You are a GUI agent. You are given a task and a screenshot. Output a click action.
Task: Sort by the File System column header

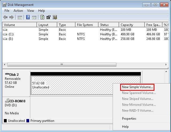[x=87, y=25]
